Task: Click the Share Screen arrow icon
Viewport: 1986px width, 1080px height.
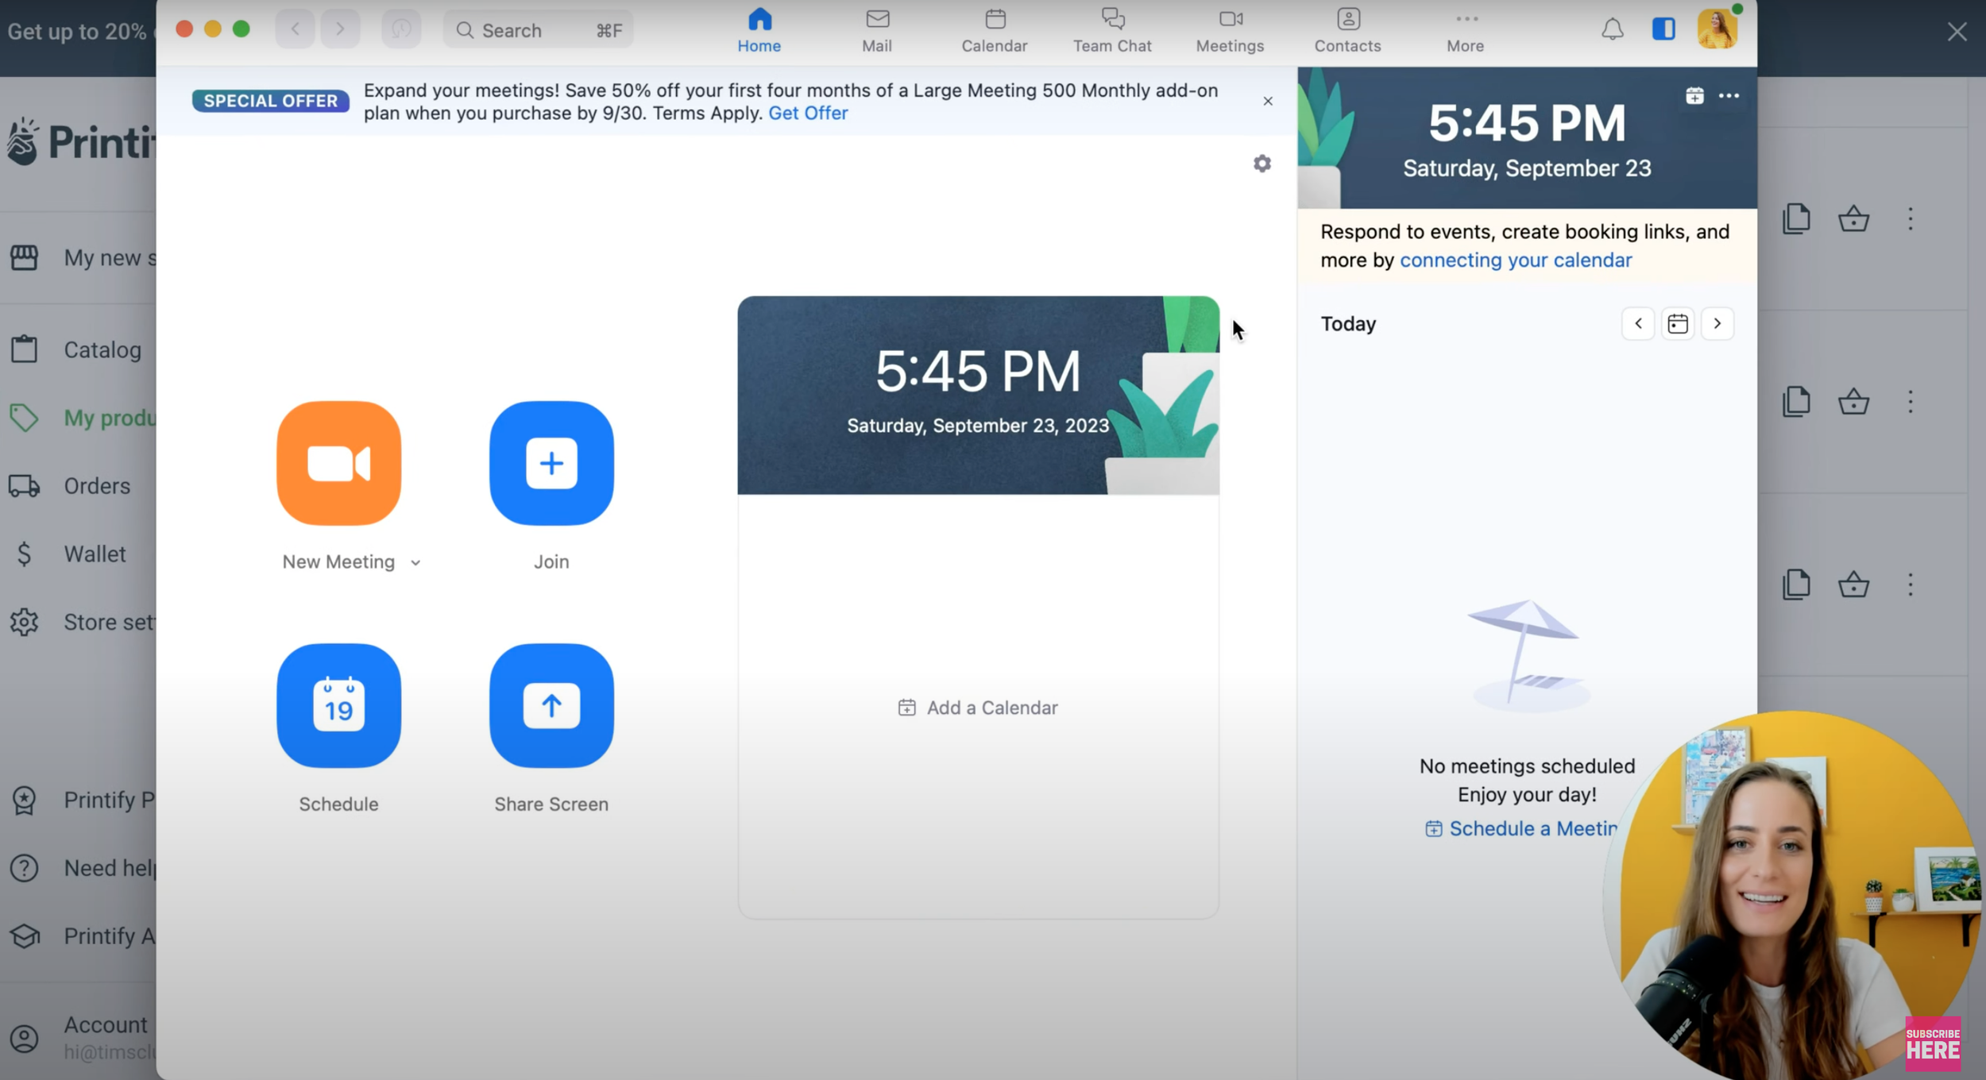Action: 551,705
